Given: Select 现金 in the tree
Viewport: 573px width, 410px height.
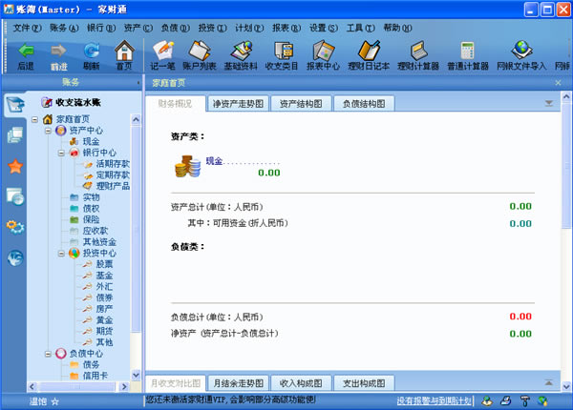Looking at the screenshot, I should pos(91,142).
